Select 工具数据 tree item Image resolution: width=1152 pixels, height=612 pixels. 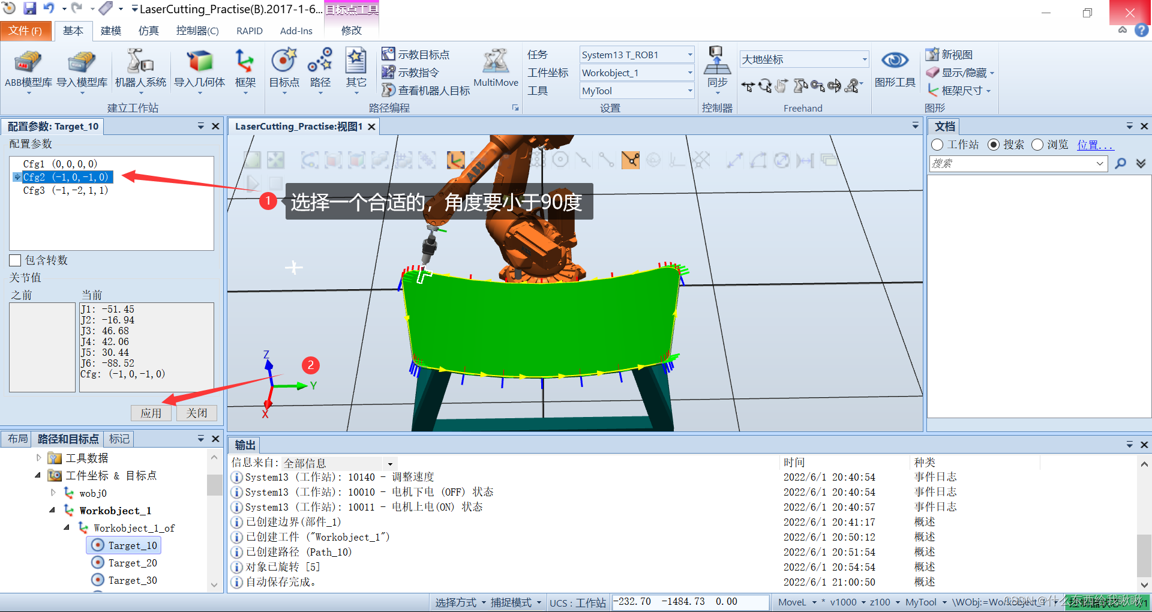(x=79, y=458)
